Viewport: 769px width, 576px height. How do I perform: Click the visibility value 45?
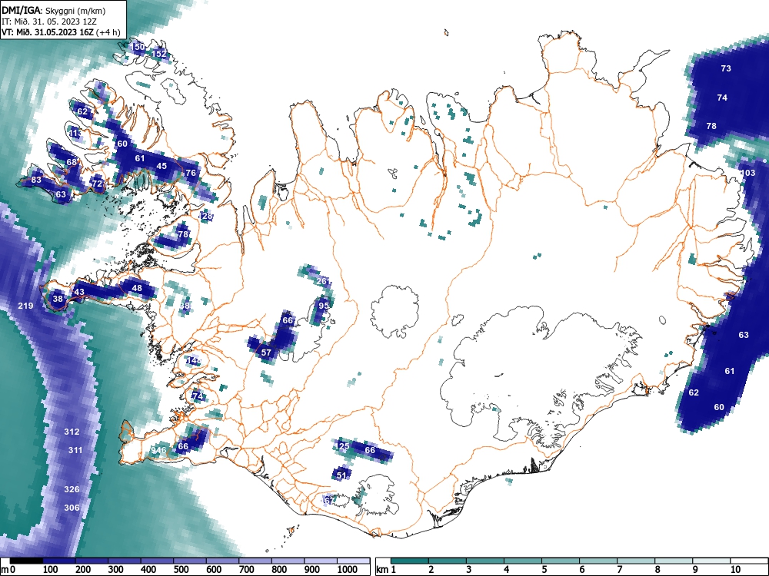coord(161,166)
